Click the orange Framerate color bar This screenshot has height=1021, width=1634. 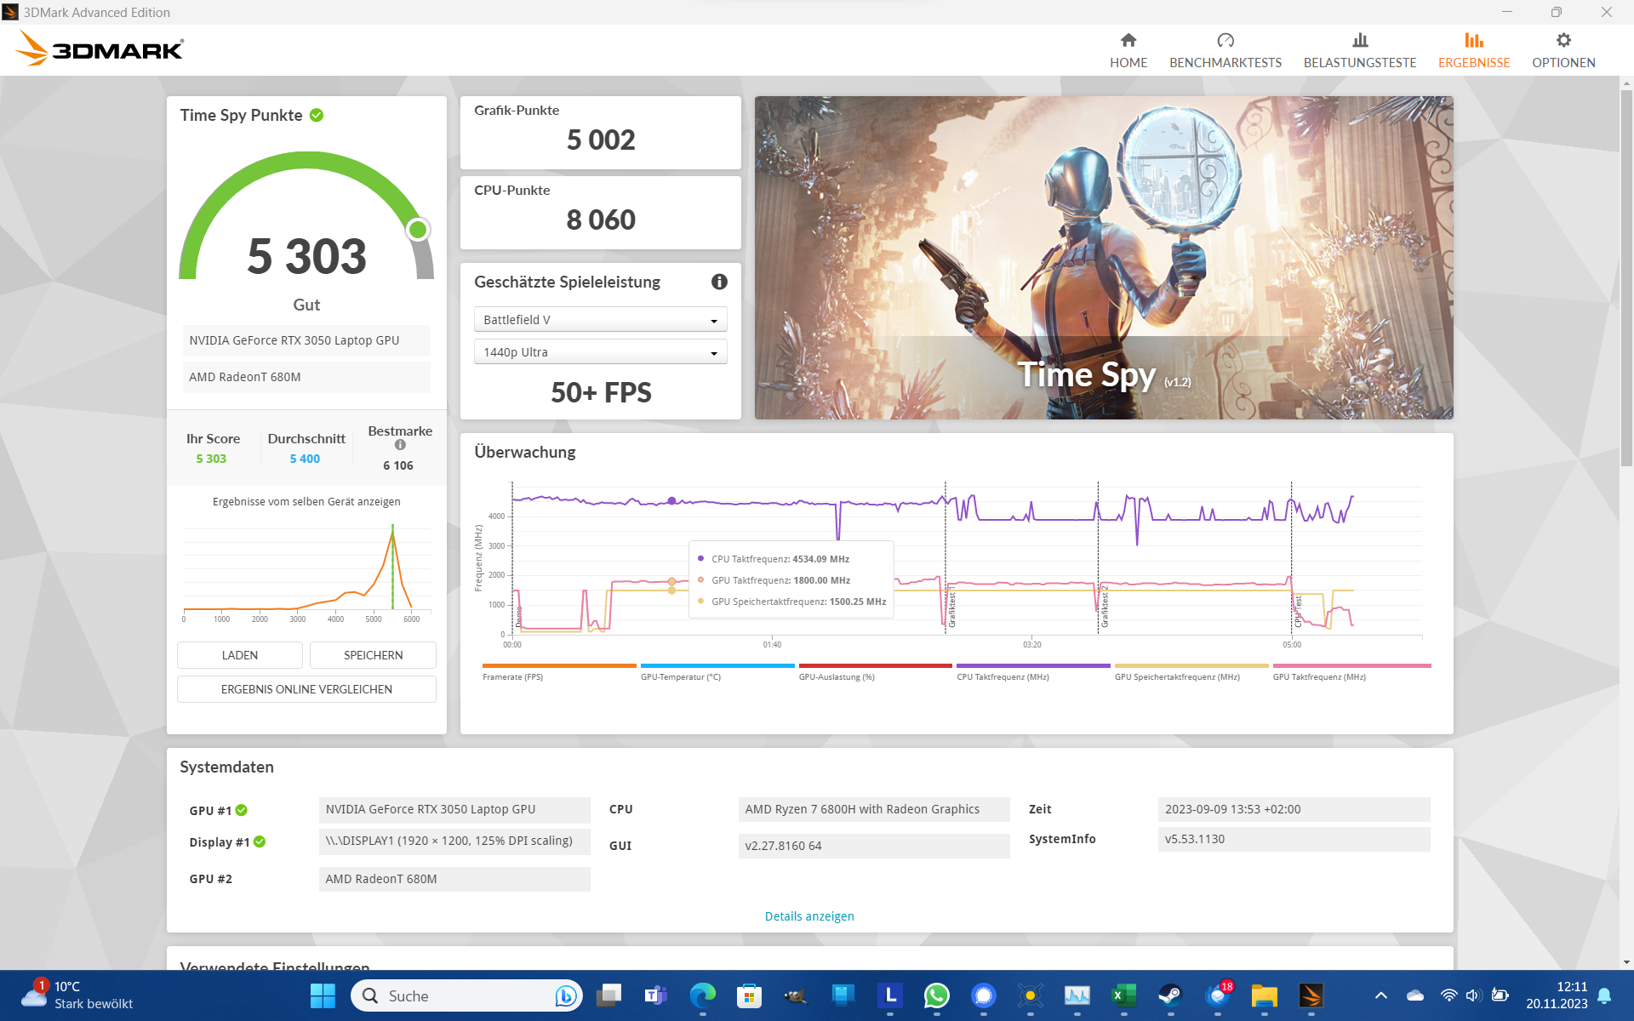[559, 667]
